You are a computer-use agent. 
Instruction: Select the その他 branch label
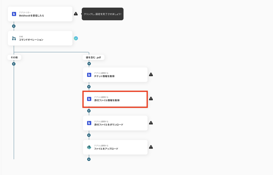click(x=14, y=58)
